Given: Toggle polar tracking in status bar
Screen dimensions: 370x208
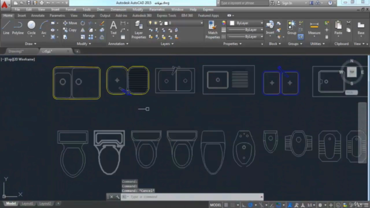Looking at the screenshot, I should pos(250,205).
